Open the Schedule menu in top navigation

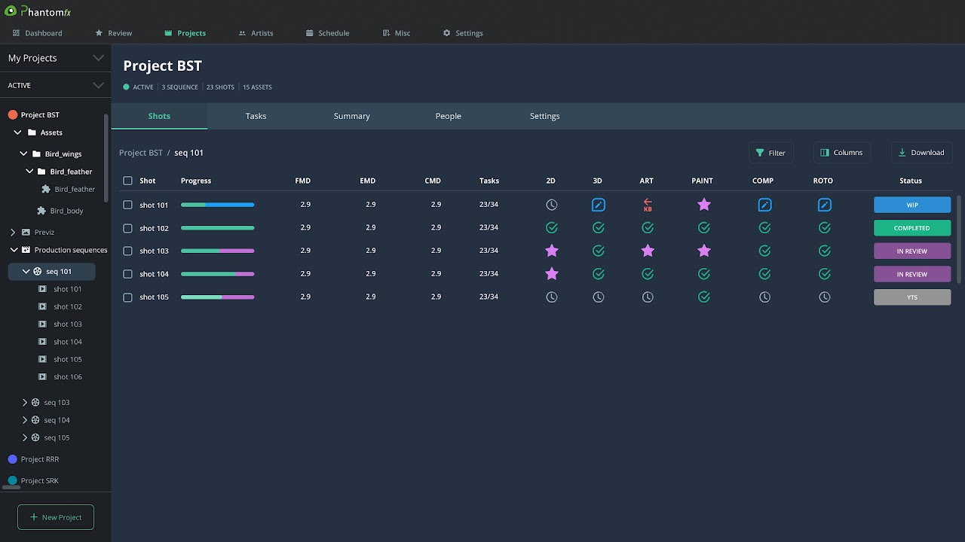(x=327, y=33)
